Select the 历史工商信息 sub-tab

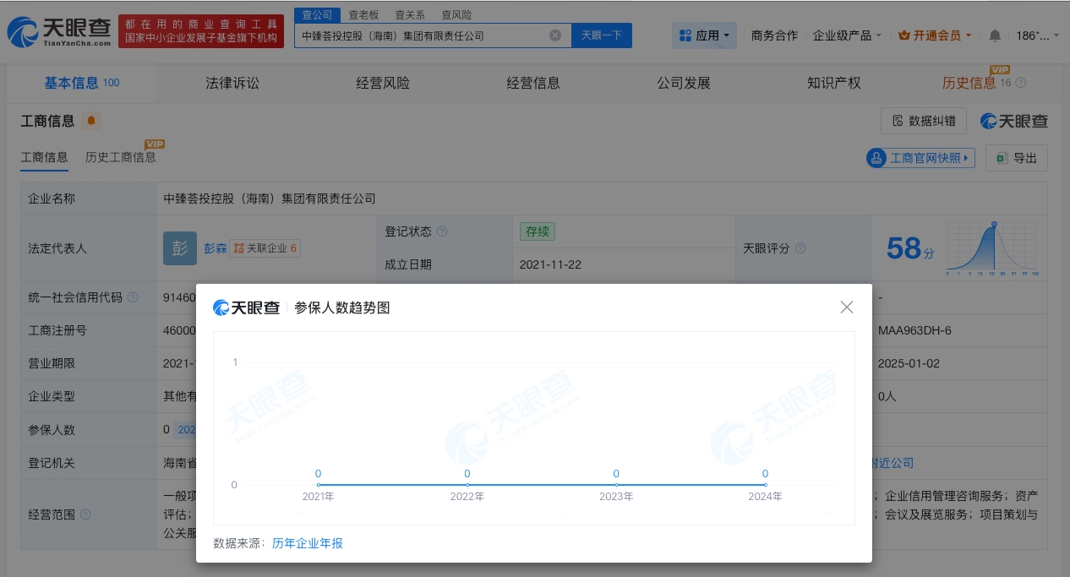coord(121,157)
